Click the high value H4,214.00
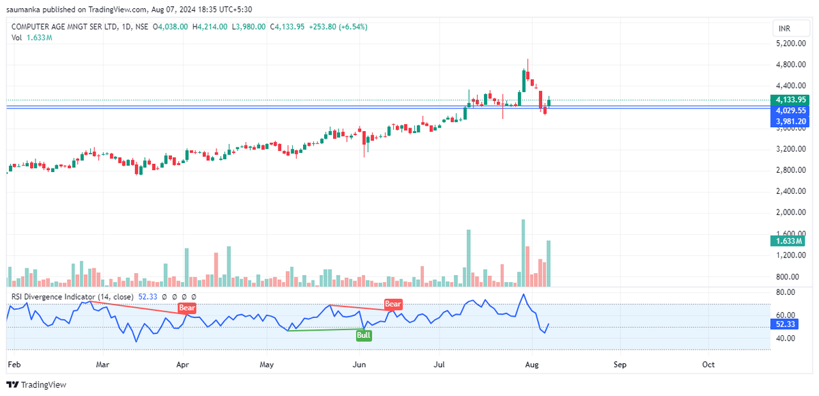This screenshot has width=819, height=396. (210, 27)
